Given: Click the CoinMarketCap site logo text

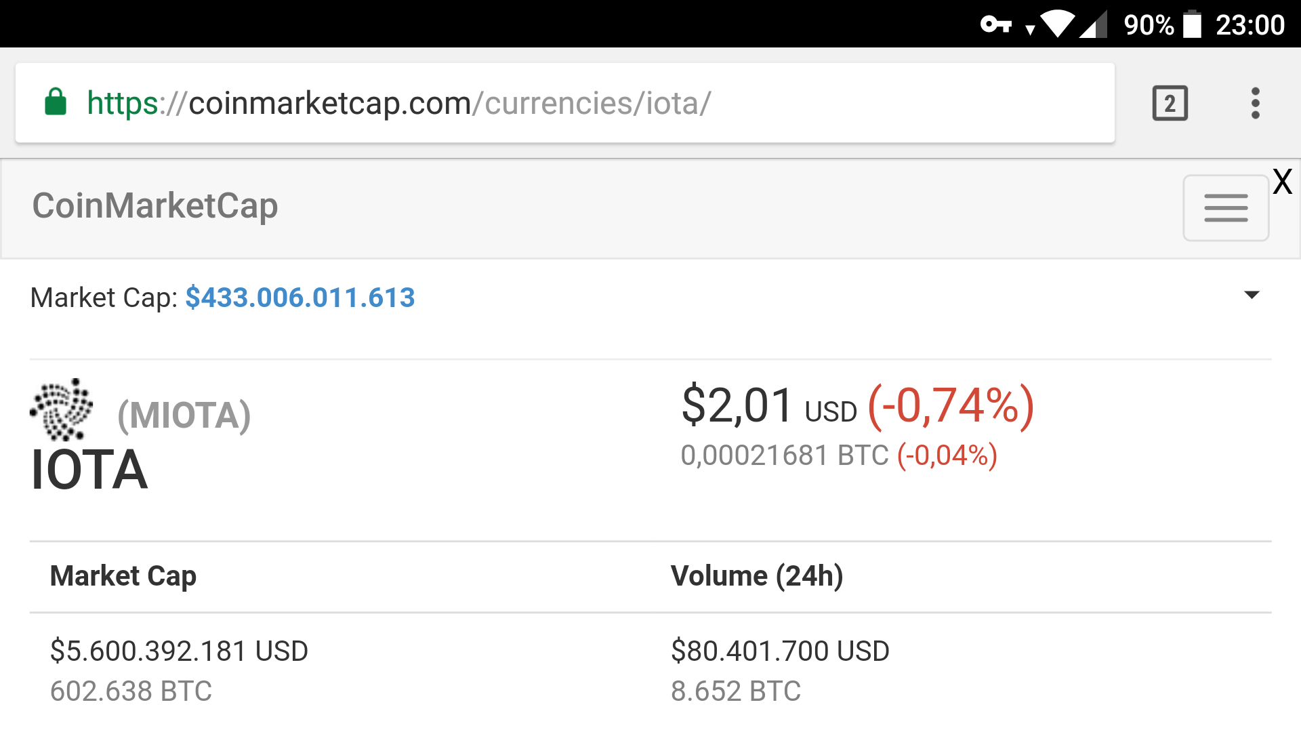Looking at the screenshot, I should point(155,206).
